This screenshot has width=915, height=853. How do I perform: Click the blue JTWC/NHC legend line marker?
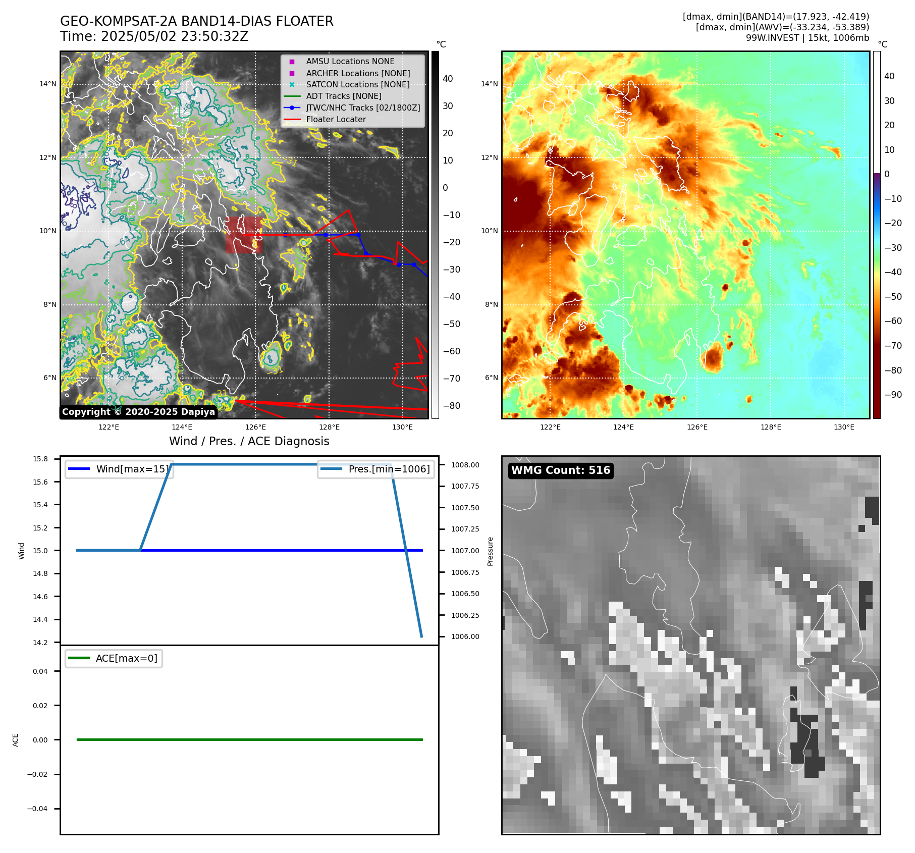pyautogui.click(x=292, y=108)
